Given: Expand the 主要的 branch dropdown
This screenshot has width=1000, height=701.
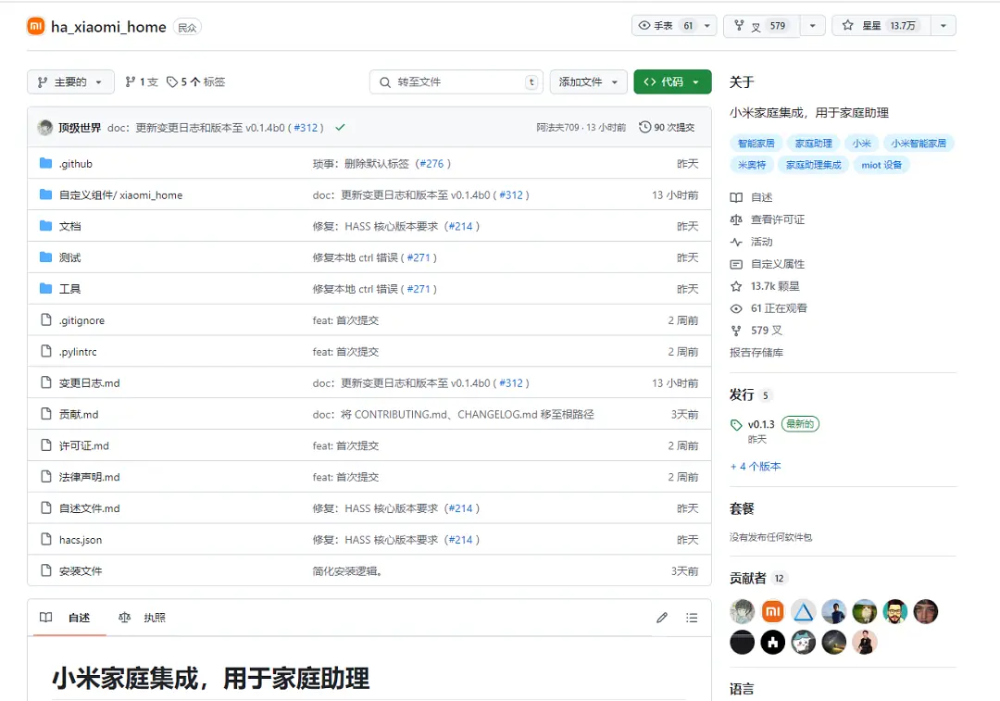Looking at the screenshot, I should point(69,81).
